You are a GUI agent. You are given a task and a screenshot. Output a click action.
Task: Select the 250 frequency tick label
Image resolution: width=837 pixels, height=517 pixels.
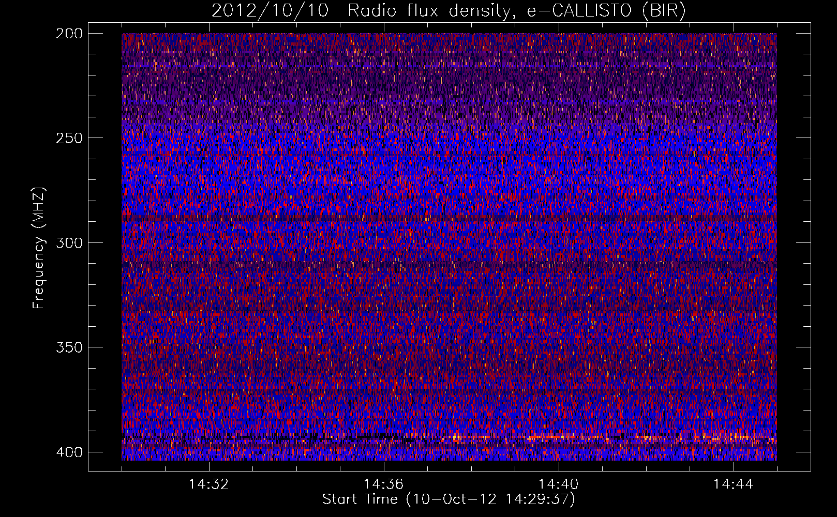(x=69, y=138)
